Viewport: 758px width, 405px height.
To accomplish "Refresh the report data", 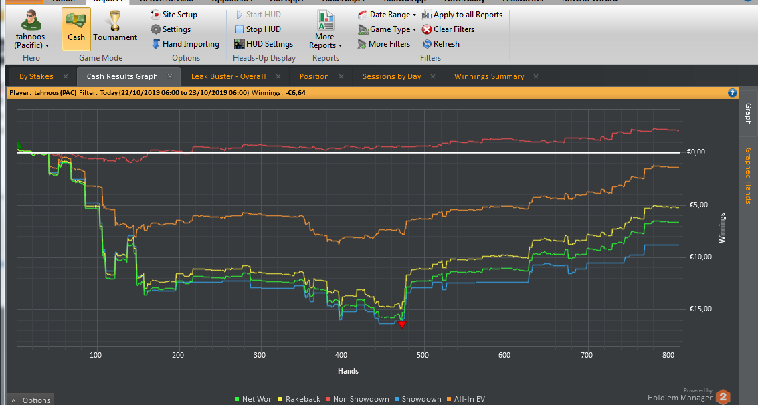I will (x=441, y=44).
